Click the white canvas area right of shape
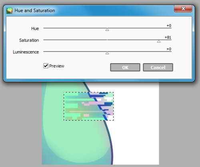Viewport: 200px width, 167px height. (x=136, y=127)
